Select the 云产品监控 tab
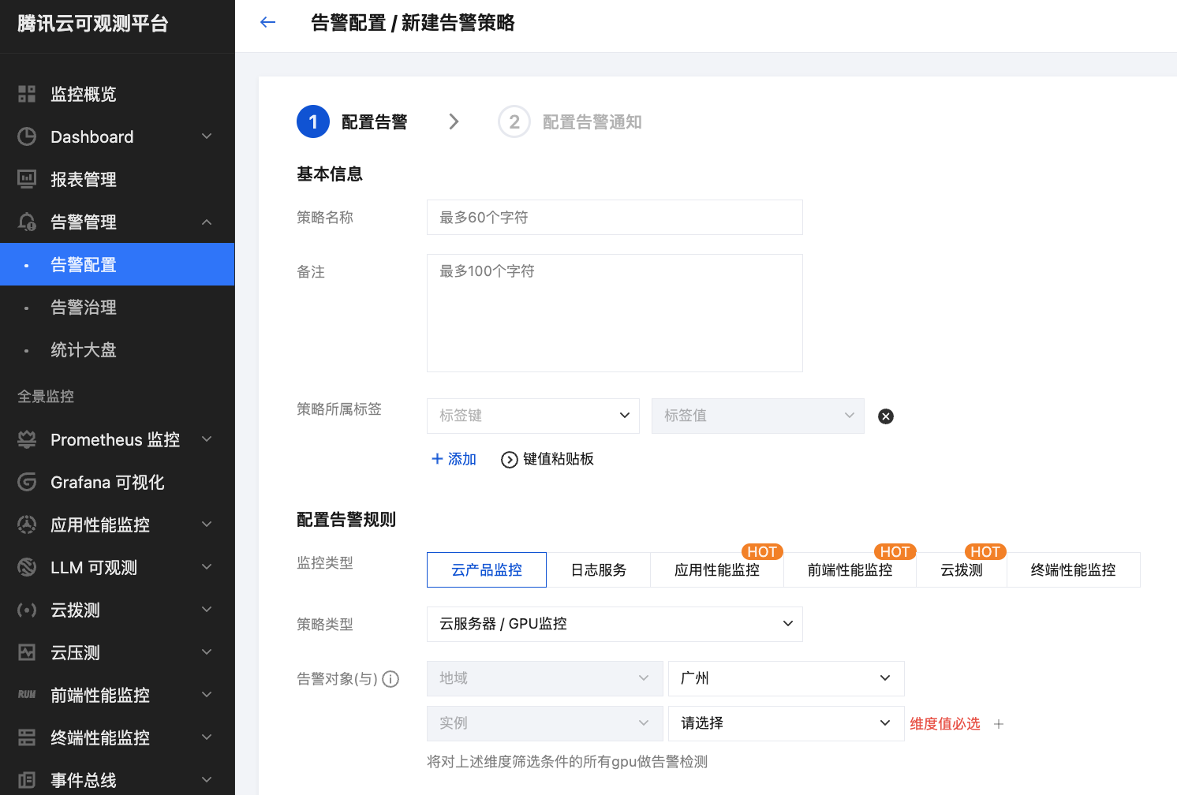Viewport: 1177px width, 795px height. [x=487, y=570]
